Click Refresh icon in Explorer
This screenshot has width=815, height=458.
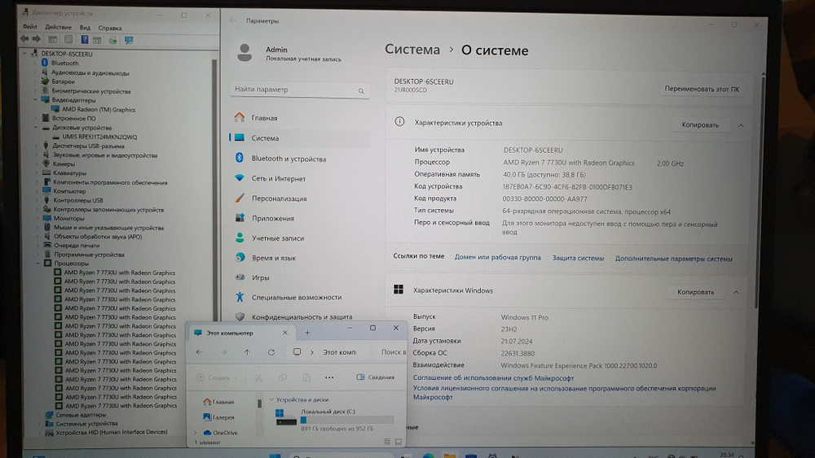point(271,352)
